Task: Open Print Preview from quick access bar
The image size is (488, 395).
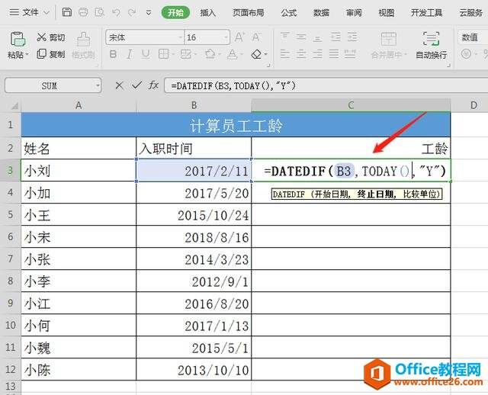Action: pos(100,12)
